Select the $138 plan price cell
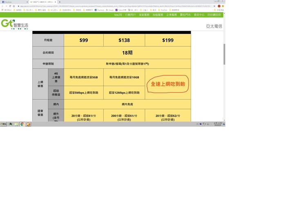The image size is (294, 212). (x=124, y=40)
